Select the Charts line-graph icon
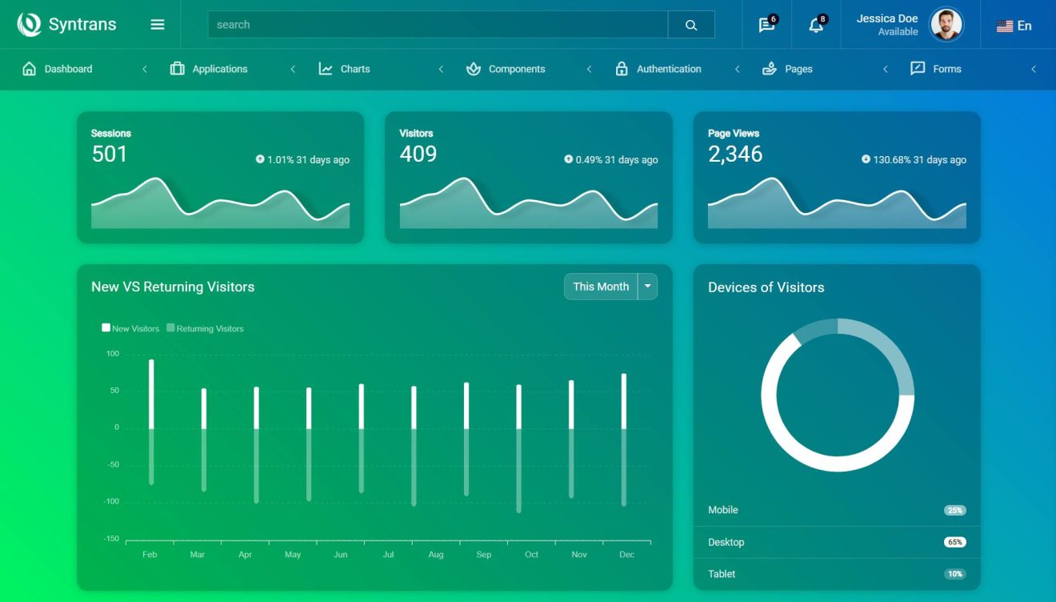The width and height of the screenshot is (1056, 602). [x=326, y=69]
